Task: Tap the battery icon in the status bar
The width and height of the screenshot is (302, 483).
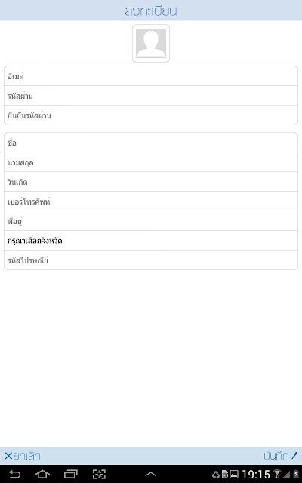Action: [x=296, y=474]
